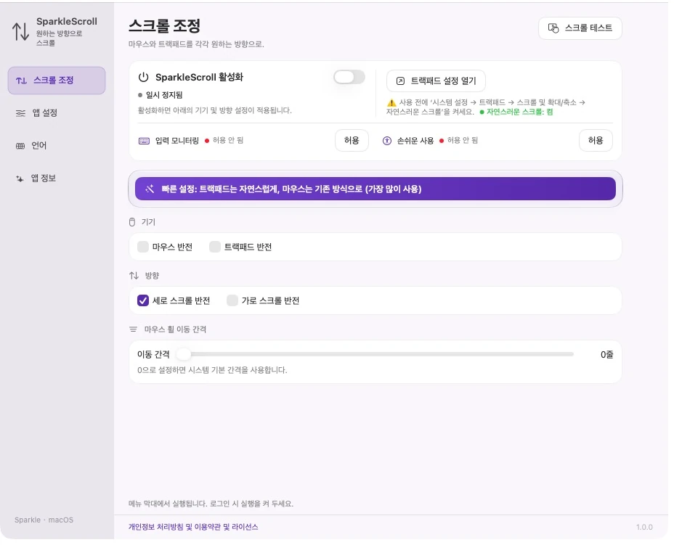
Task: Click the sliders icon beside 앱 설정
Action: (x=20, y=114)
